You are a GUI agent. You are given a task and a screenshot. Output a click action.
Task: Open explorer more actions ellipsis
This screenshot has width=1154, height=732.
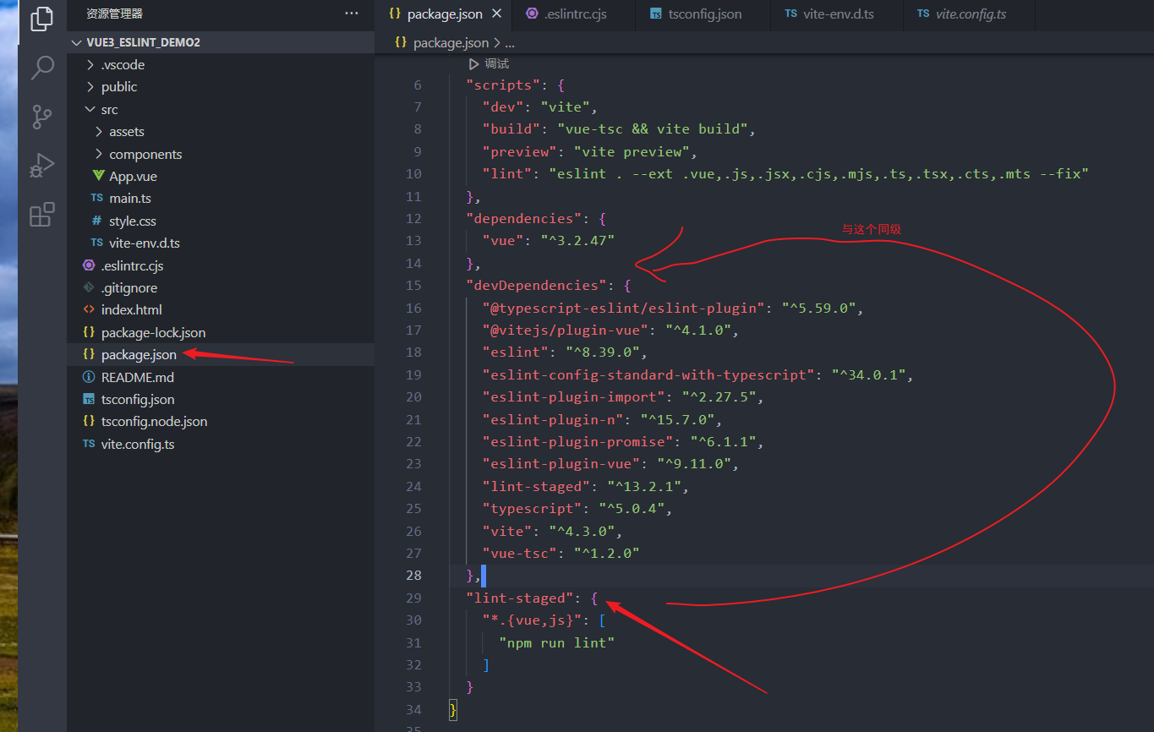[352, 14]
